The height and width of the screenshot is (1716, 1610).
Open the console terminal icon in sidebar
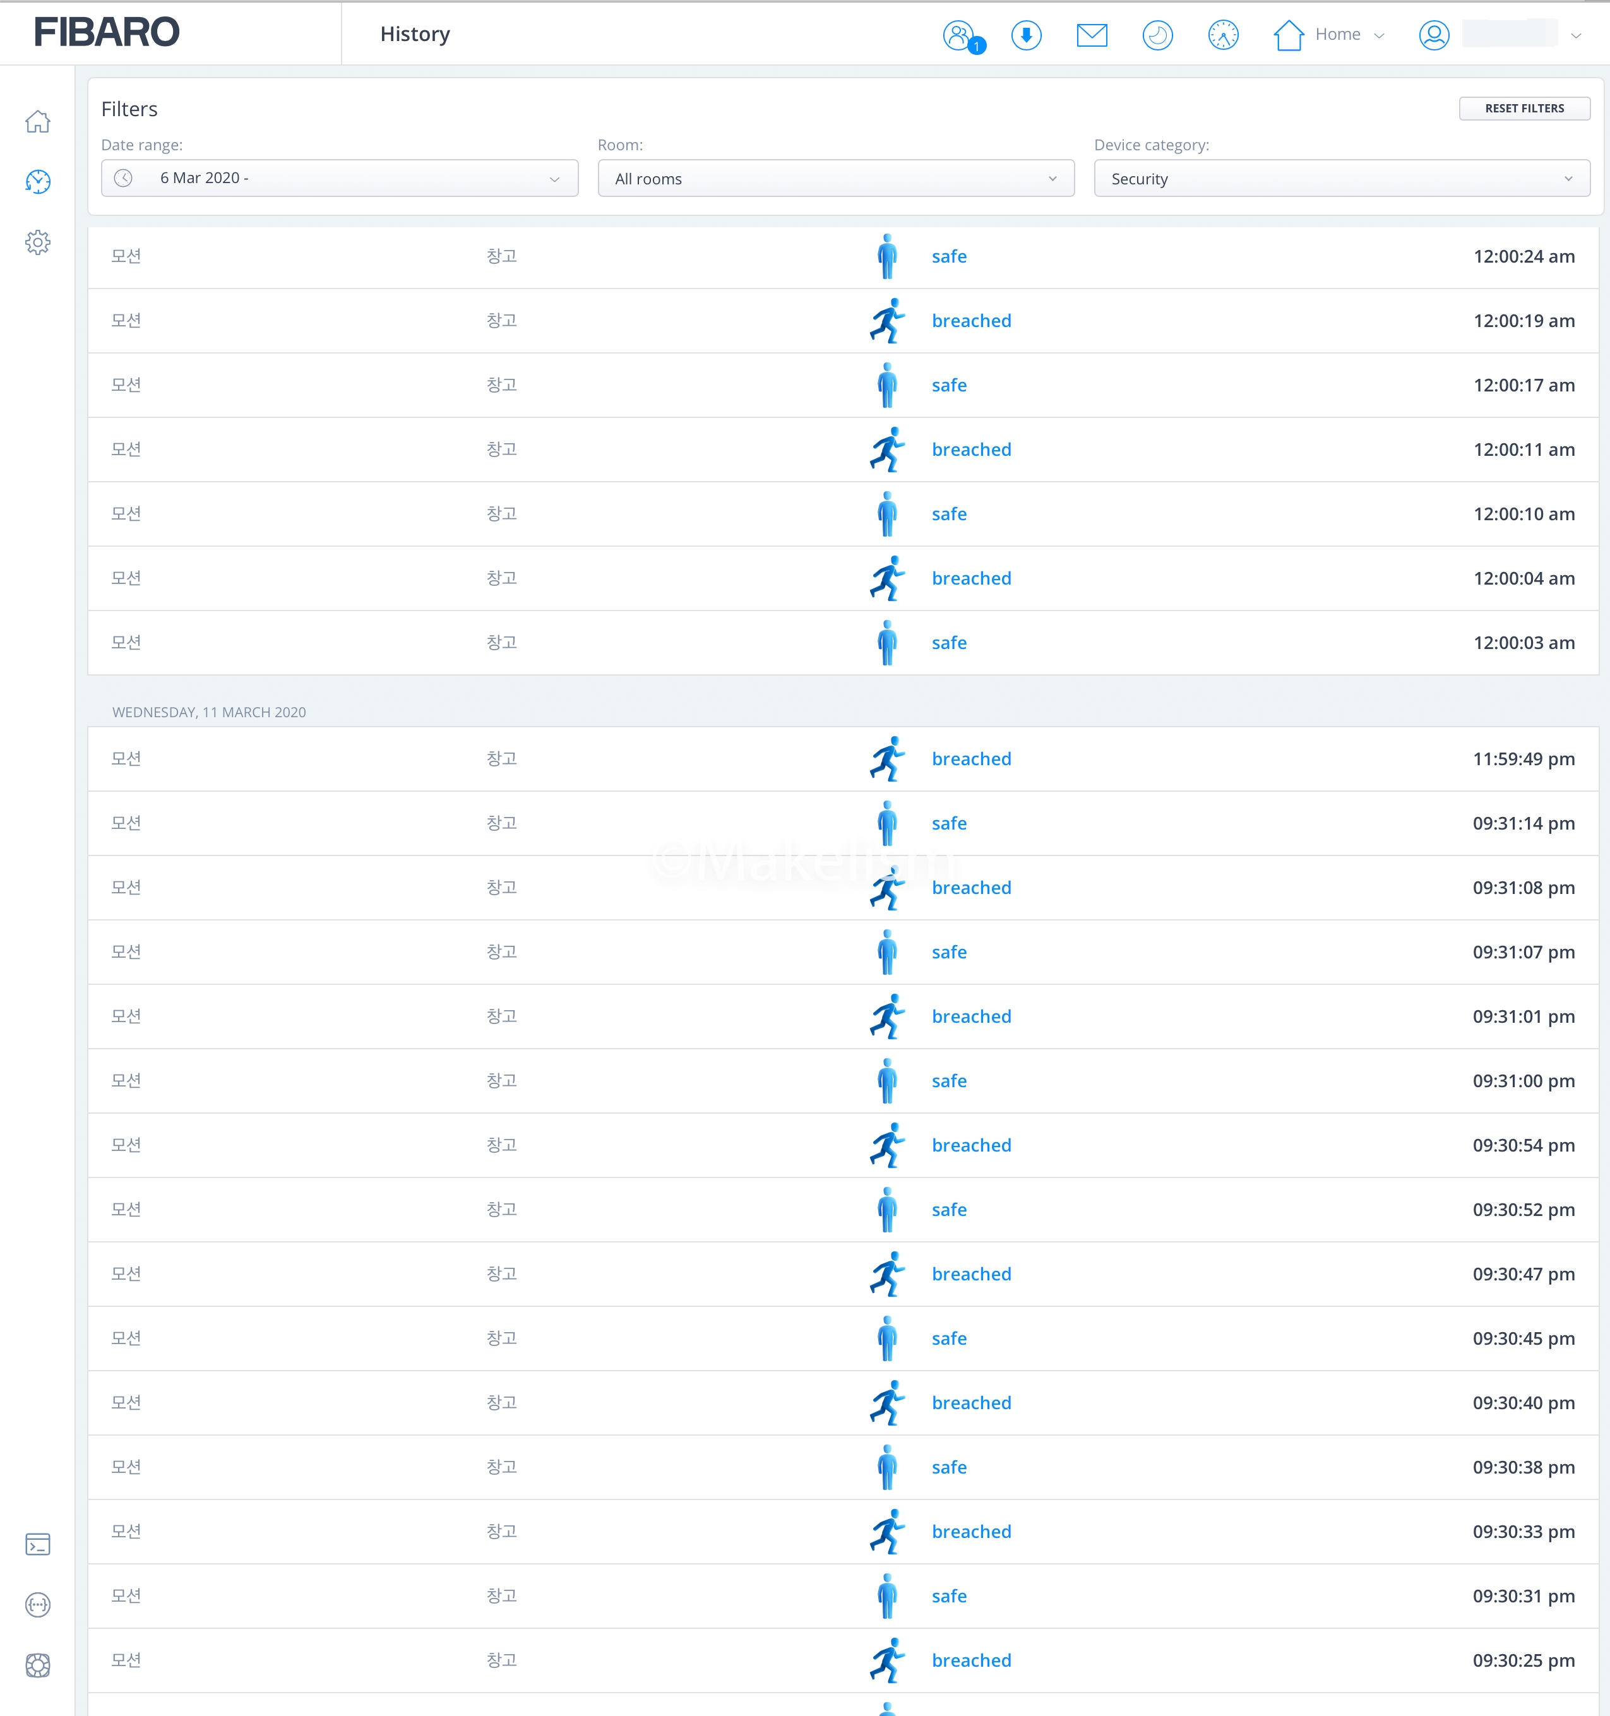tap(38, 1544)
